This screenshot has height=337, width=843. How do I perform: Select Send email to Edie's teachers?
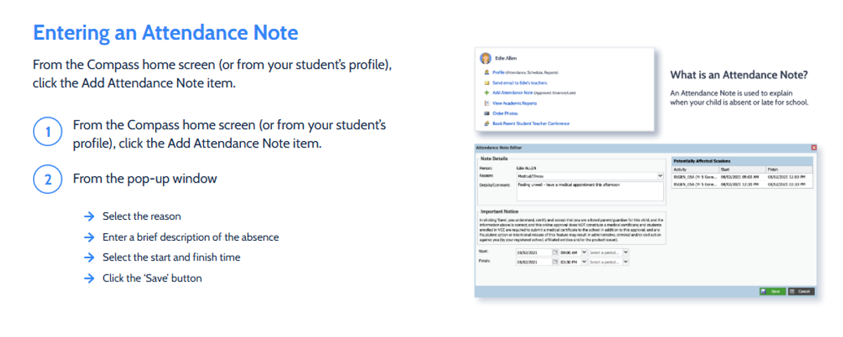pos(520,83)
